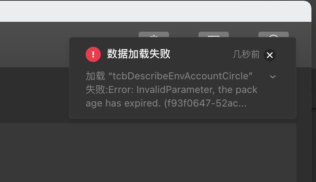The image size is (316, 182).
Task: Open the gear settings toolbar button
Action: coord(154,34)
